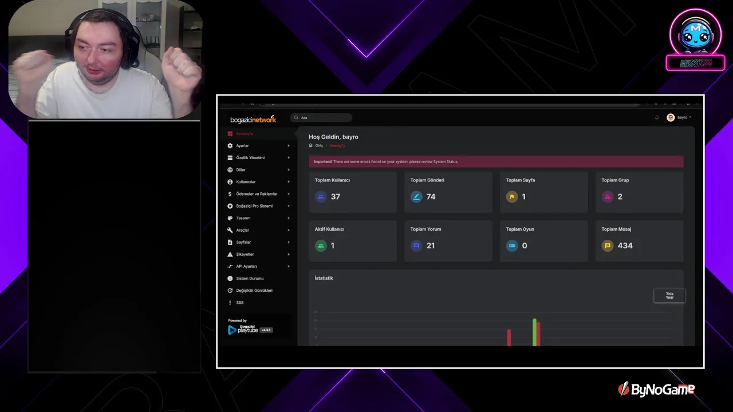733x412 pixels.
Task: Expand Ödemeler ve Reklamlar plus sign
Action: 289,194
